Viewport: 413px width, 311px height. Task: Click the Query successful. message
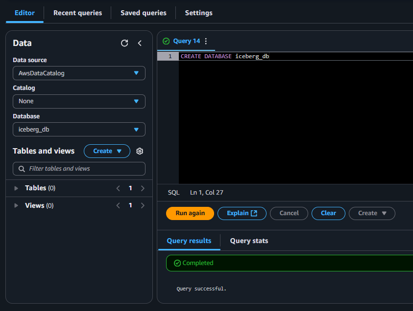(201, 289)
